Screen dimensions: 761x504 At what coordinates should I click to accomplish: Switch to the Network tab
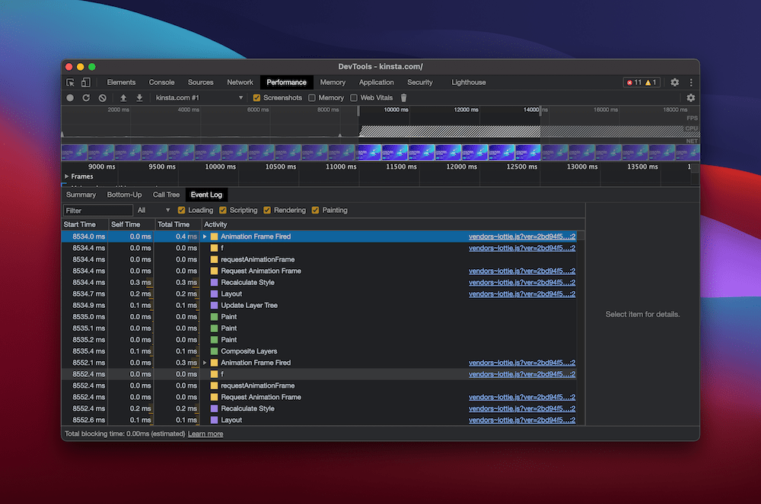[x=240, y=82]
